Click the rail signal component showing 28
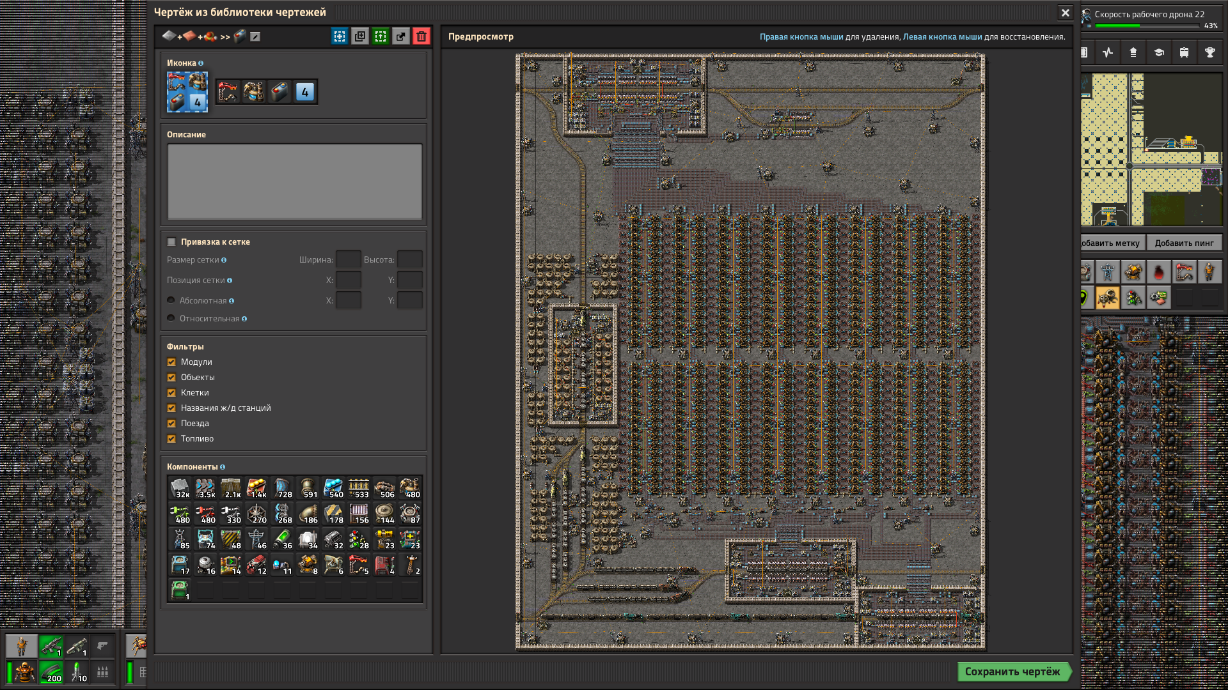 click(359, 539)
